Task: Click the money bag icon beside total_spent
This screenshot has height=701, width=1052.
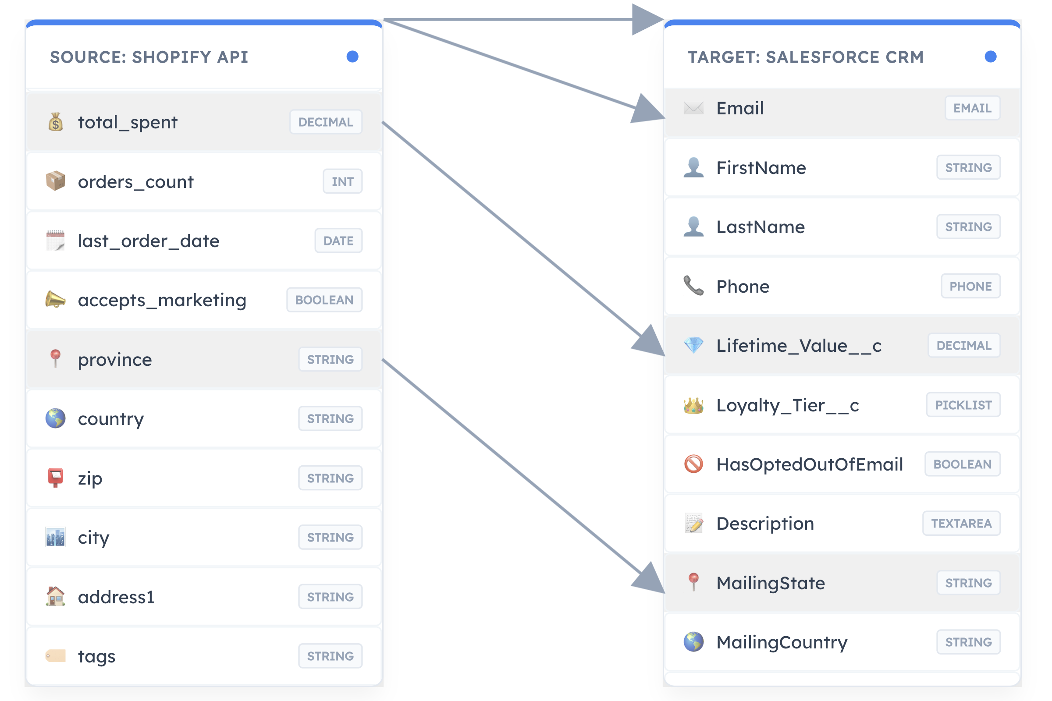Action: [x=56, y=122]
